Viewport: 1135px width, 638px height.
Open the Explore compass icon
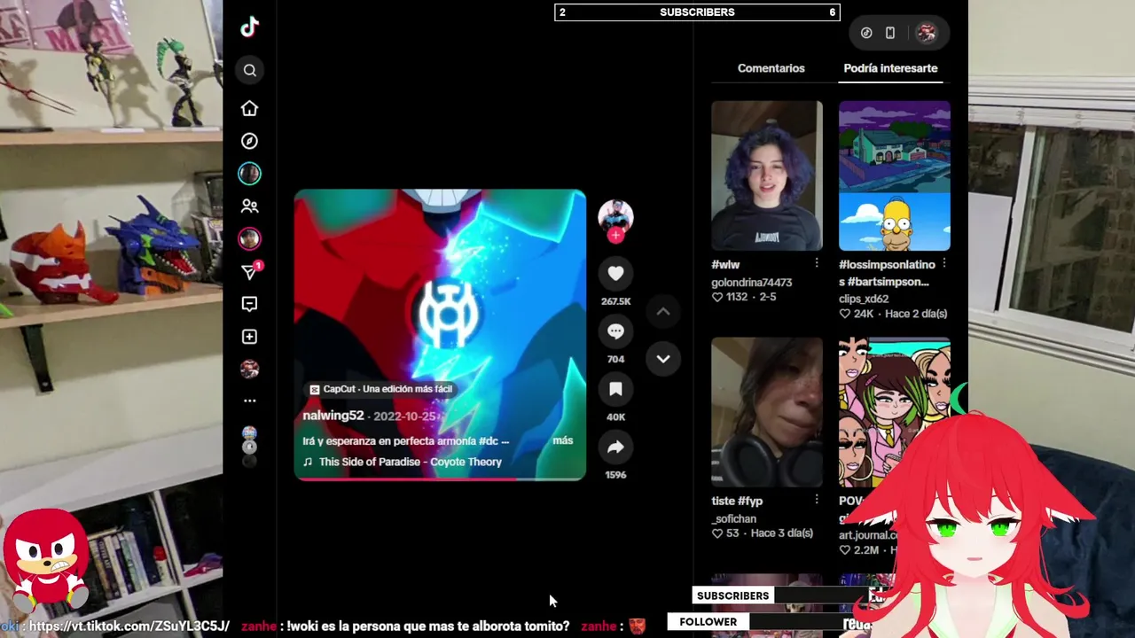[x=249, y=141]
